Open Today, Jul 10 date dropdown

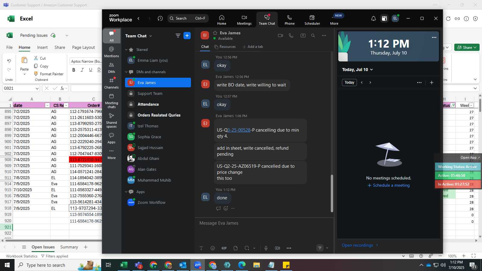357,70
